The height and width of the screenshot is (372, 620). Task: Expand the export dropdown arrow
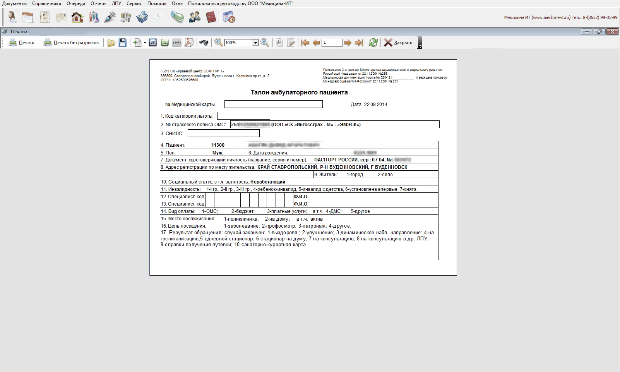click(145, 43)
